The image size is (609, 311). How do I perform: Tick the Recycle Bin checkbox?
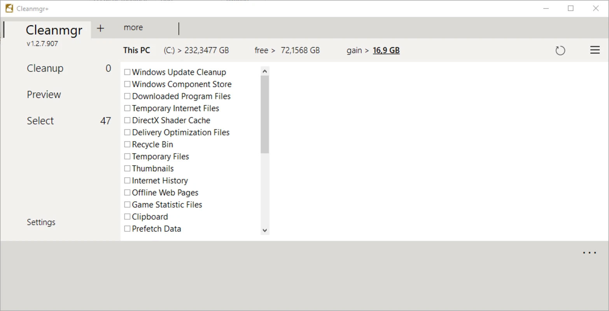(127, 144)
